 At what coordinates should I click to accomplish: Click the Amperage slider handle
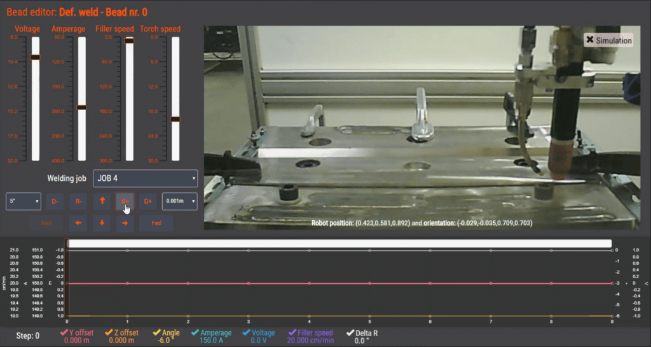[x=82, y=108]
